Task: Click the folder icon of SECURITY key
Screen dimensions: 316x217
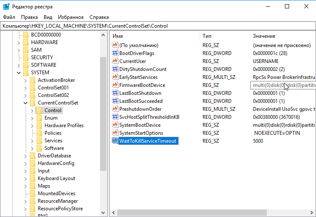Action: pos(26,58)
